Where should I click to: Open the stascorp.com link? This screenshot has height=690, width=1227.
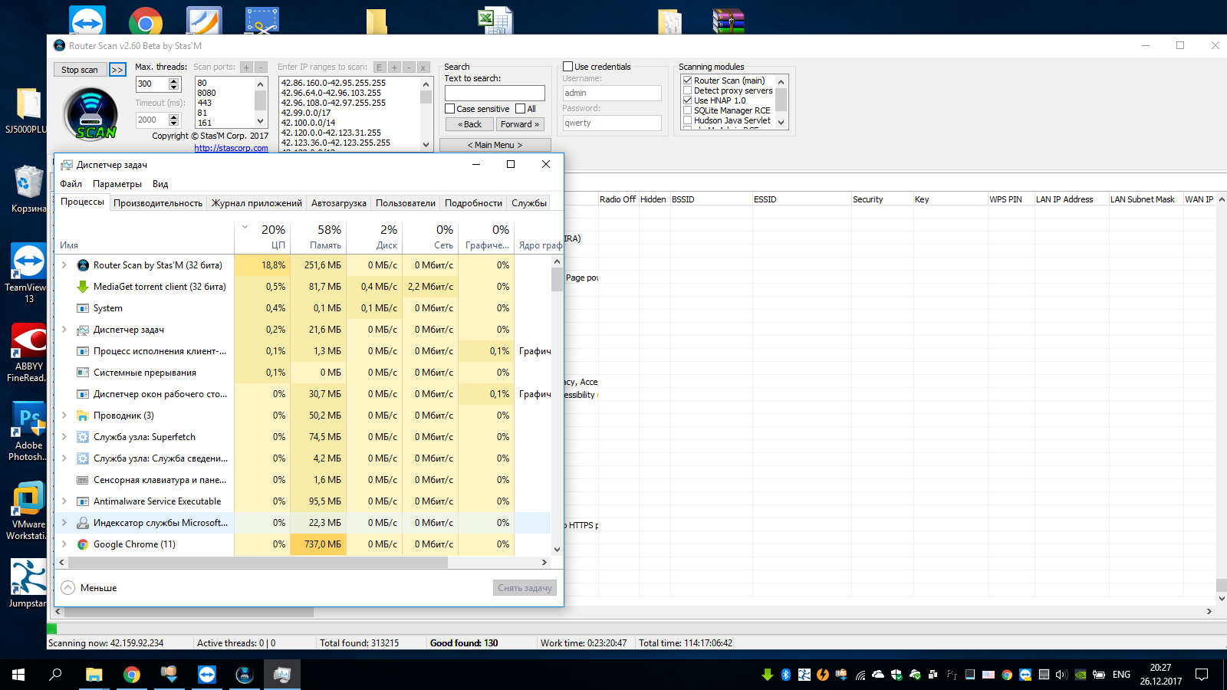point(231,148)
